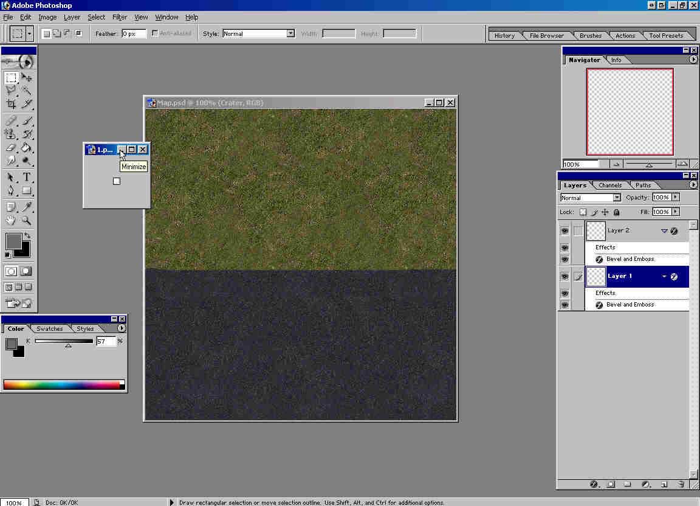Delete layer using the trash icon
Viewport: 700px width, 506px height.
point(681,484)
